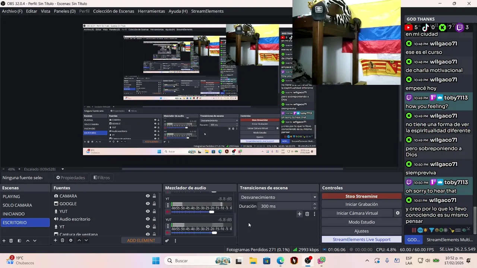
Task: Open transition properties three-dots icon
Action: coord(315,214)
